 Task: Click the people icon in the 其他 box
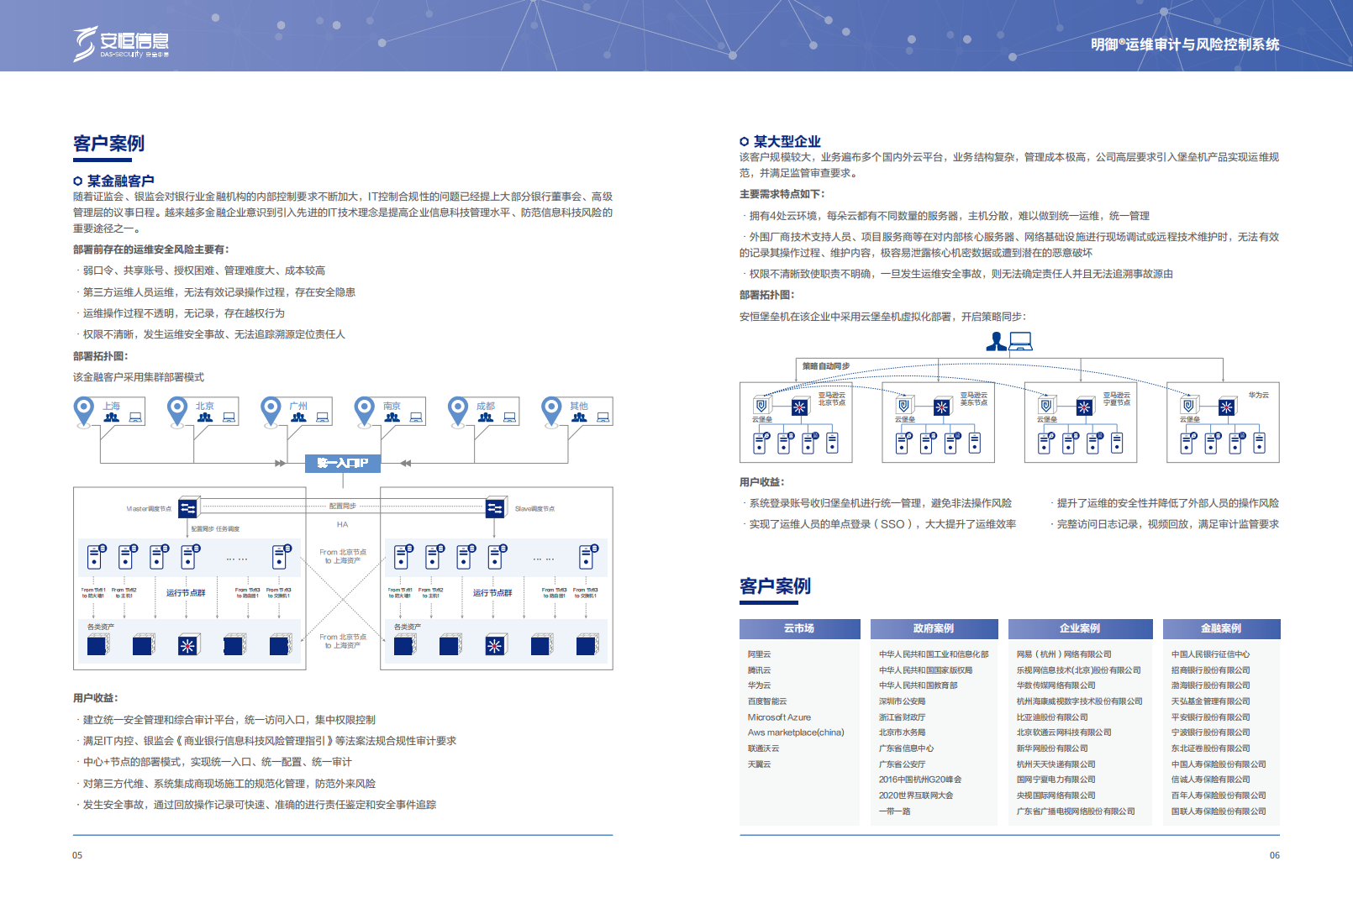tap(579, 417)
